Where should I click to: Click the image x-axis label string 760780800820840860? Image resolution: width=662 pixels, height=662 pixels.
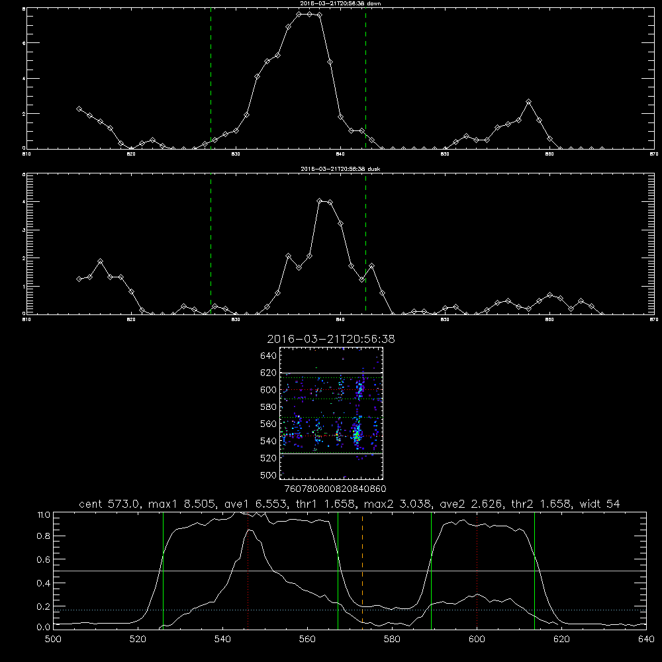[x=335, y=489]
